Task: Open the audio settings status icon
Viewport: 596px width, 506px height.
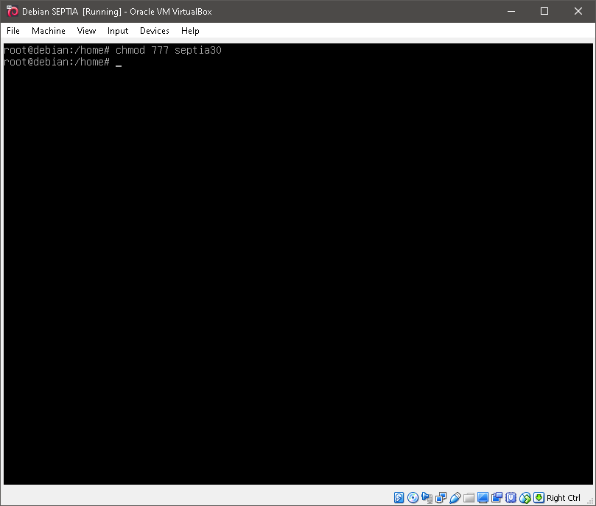Action: pos(427,497)
